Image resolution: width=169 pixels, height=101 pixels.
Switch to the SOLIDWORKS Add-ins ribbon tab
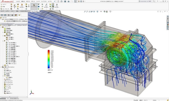(25, 11)
